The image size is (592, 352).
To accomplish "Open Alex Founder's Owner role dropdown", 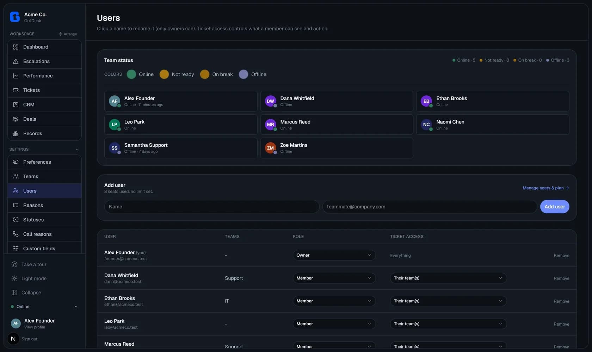I will tap(334, 255).
